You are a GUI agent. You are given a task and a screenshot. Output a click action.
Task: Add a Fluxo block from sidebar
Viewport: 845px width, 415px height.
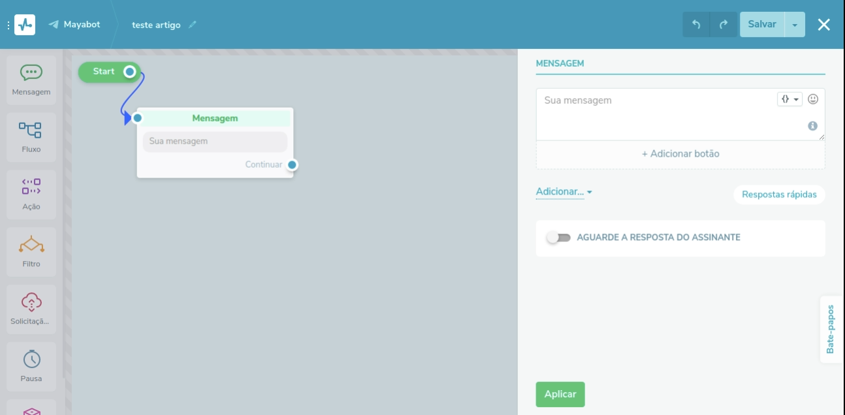(x=31, y=138)
